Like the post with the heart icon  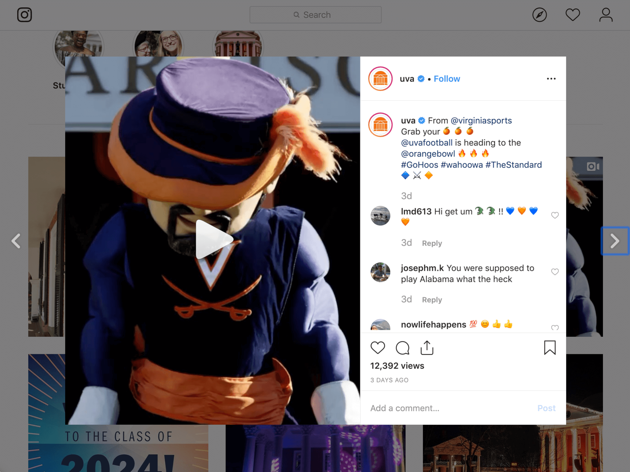pos(378,348)
